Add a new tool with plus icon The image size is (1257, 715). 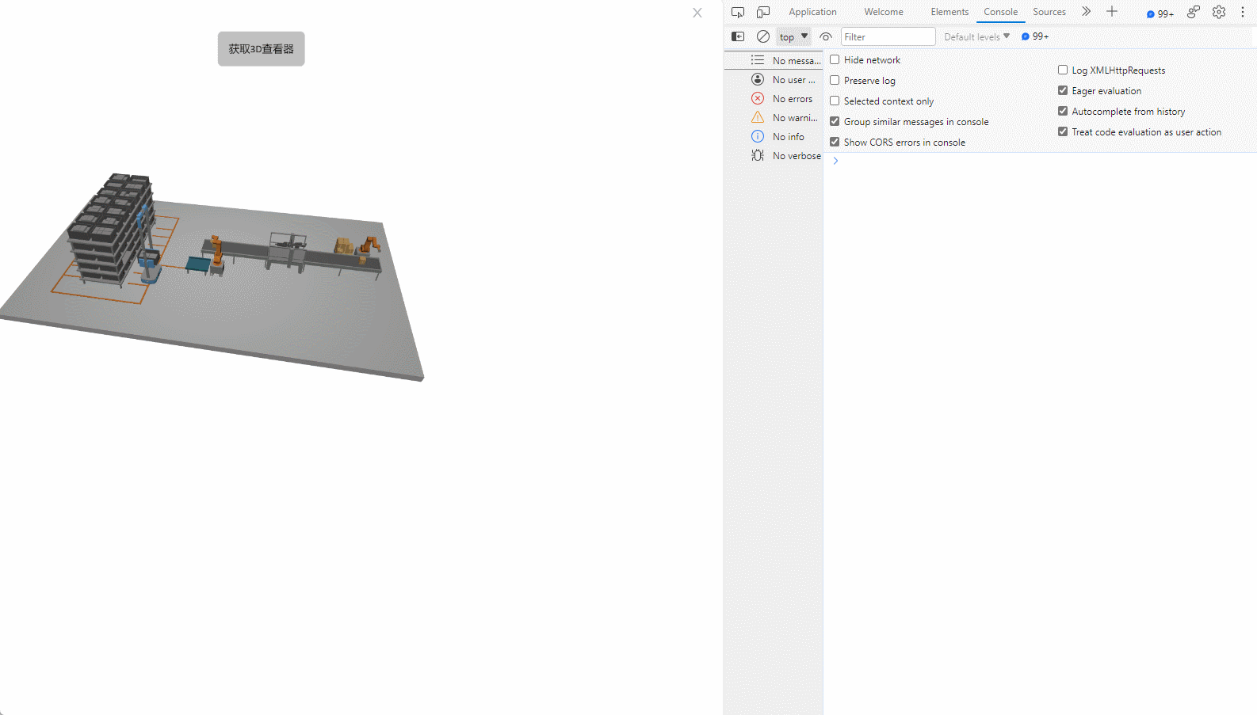(x=1112, y=11)
